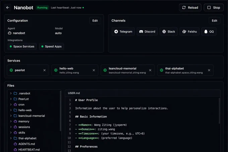Screen dimensions: 228x152
Task: Open the hello.ziting.wang service link
Action: coord(69,72)
